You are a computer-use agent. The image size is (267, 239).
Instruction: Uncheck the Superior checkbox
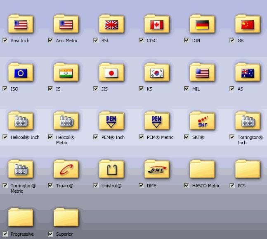point(50,234)
